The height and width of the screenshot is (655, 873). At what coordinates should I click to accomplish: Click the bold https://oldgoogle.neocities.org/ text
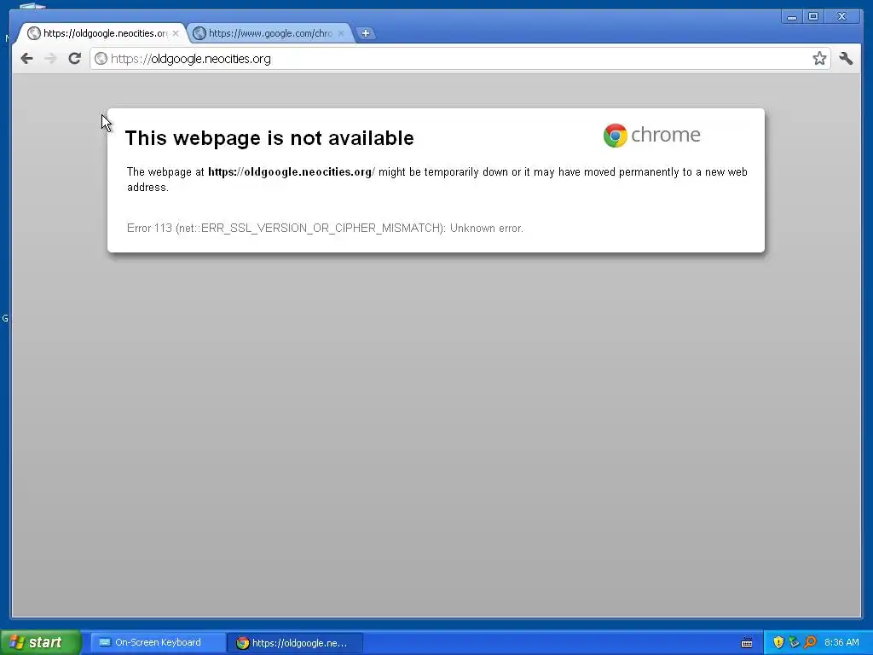pyautogui.click(x=292, y=172)
